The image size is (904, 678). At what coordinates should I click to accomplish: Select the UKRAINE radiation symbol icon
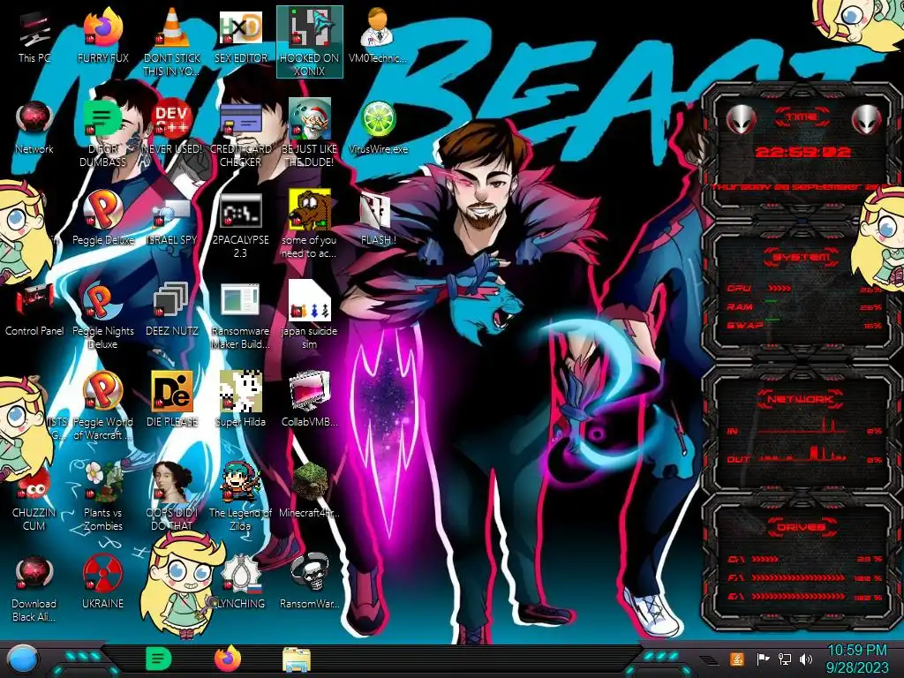[x=102, y=583]
